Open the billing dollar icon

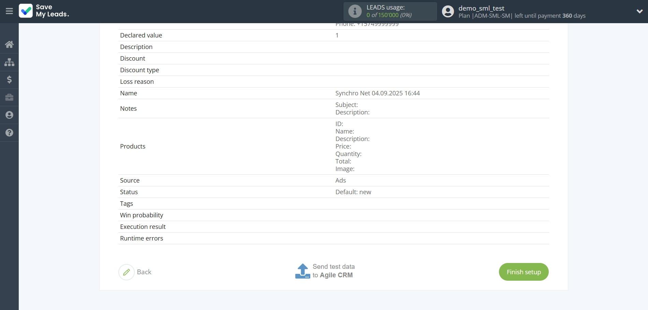coord(9,80)
